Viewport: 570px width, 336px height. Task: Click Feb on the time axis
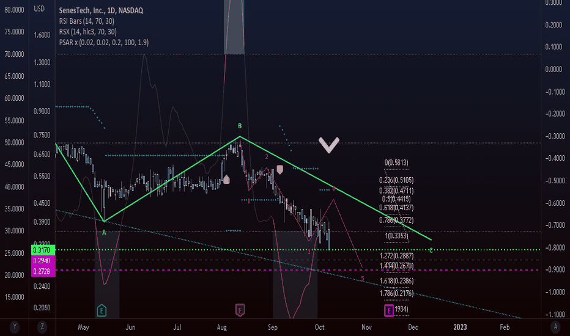(x=505, y=327)
